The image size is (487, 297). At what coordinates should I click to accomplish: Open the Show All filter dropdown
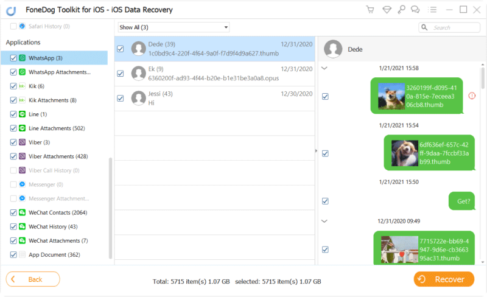coord(173,27)
